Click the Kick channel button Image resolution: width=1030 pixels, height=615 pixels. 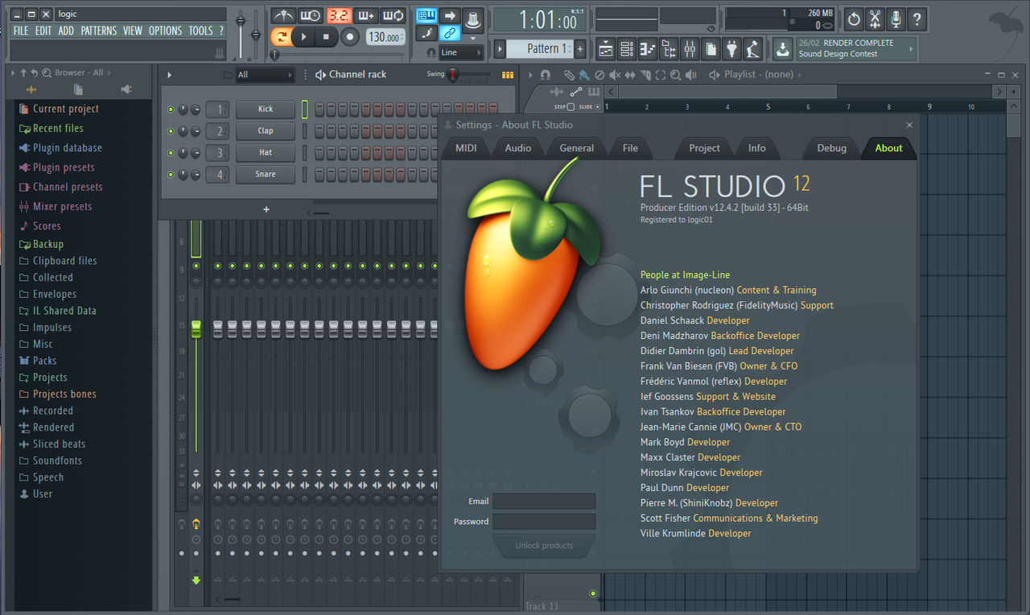[x=266, y=109]
